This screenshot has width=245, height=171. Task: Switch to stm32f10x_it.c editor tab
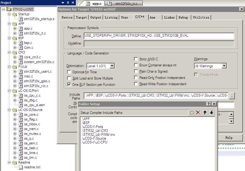point(124,3)
